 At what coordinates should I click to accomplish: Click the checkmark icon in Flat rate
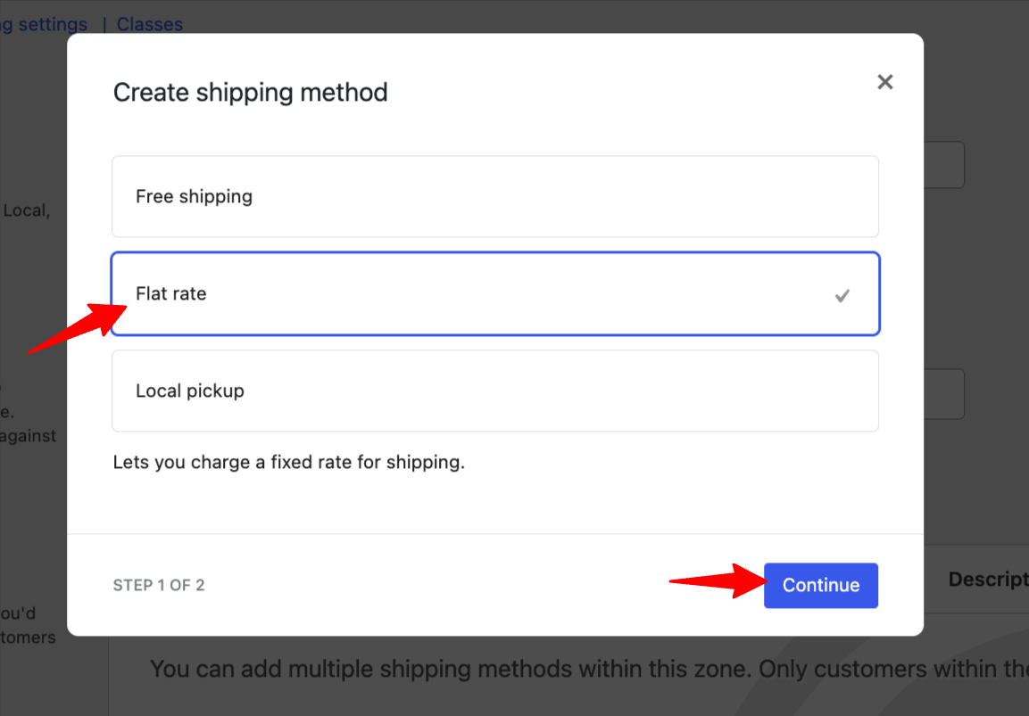point(842,295)
